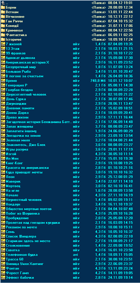Select the file В погоне за счастьем
Screen dimensions: 140x283
(25, 76)
